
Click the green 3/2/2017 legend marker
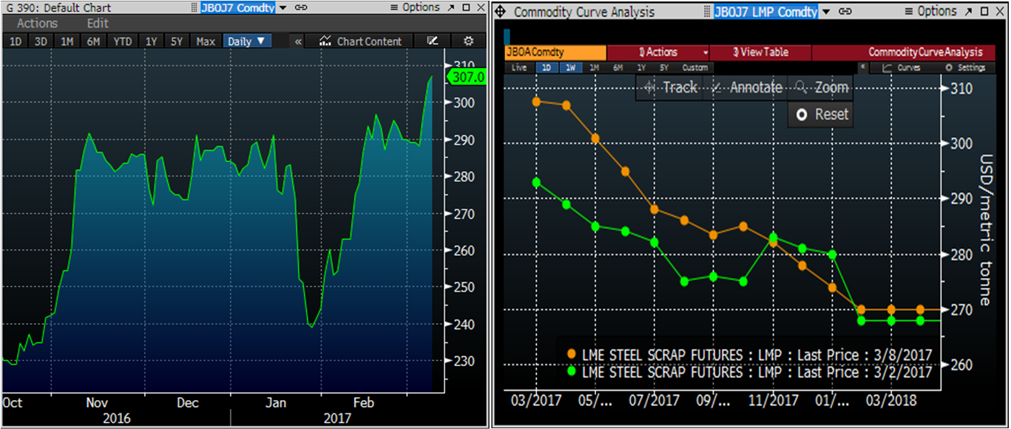pyautogui.click(x=571, y=372)
